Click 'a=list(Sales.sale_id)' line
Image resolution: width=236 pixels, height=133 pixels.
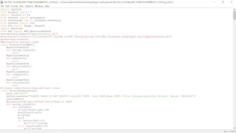[x=34, y=110]
